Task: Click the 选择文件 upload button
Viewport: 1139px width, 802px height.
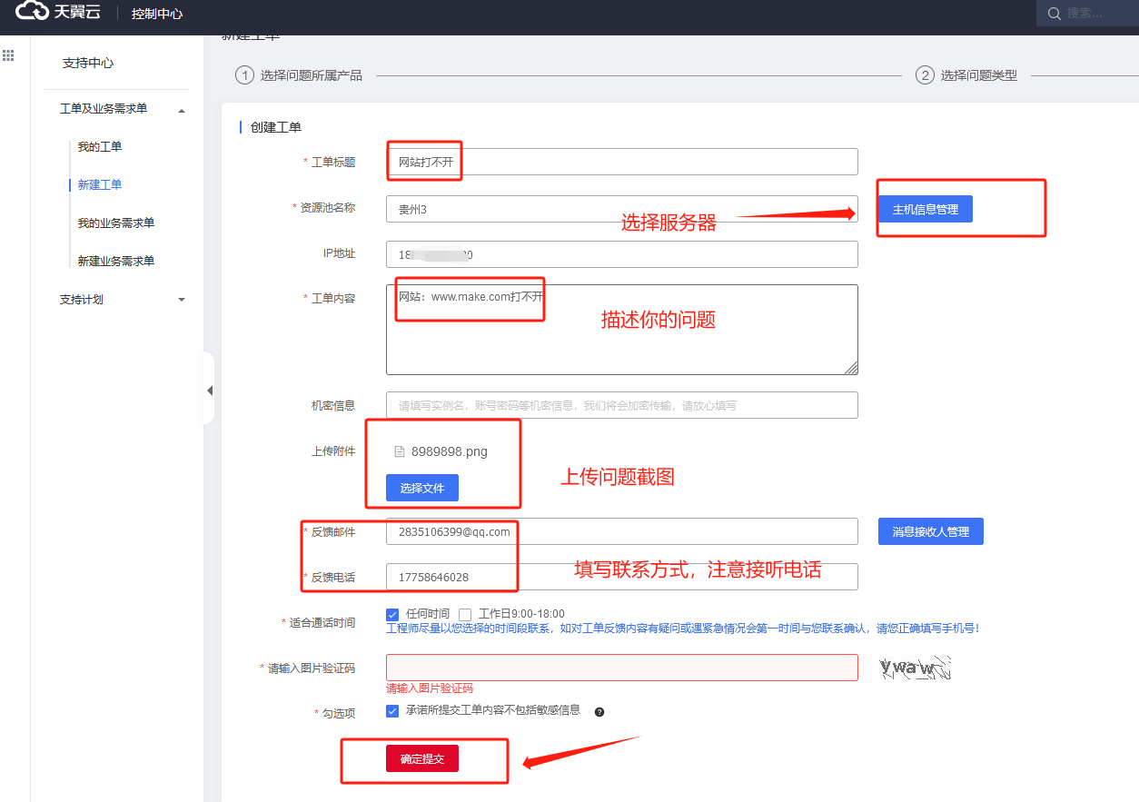Action: [x=422, y=488]
